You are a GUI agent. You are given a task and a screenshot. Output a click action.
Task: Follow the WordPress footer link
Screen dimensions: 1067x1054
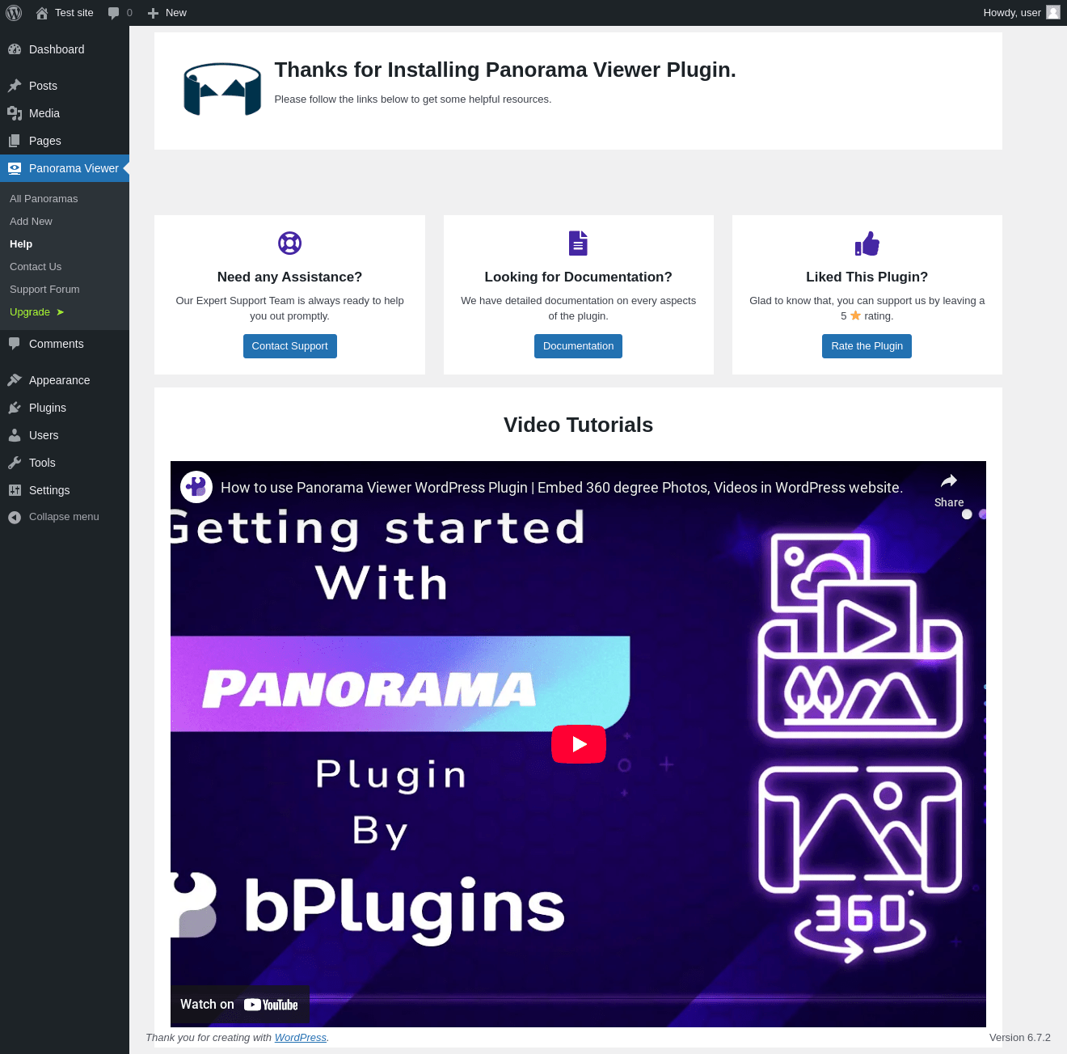click(x=301, y=1038)
